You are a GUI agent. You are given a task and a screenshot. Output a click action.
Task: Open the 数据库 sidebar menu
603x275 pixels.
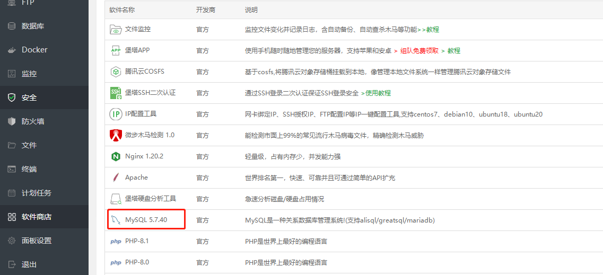(32, 26)
